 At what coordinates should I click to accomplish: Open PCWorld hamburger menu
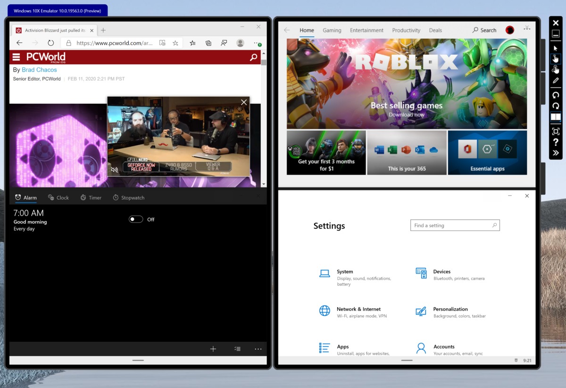coord(17,57)
